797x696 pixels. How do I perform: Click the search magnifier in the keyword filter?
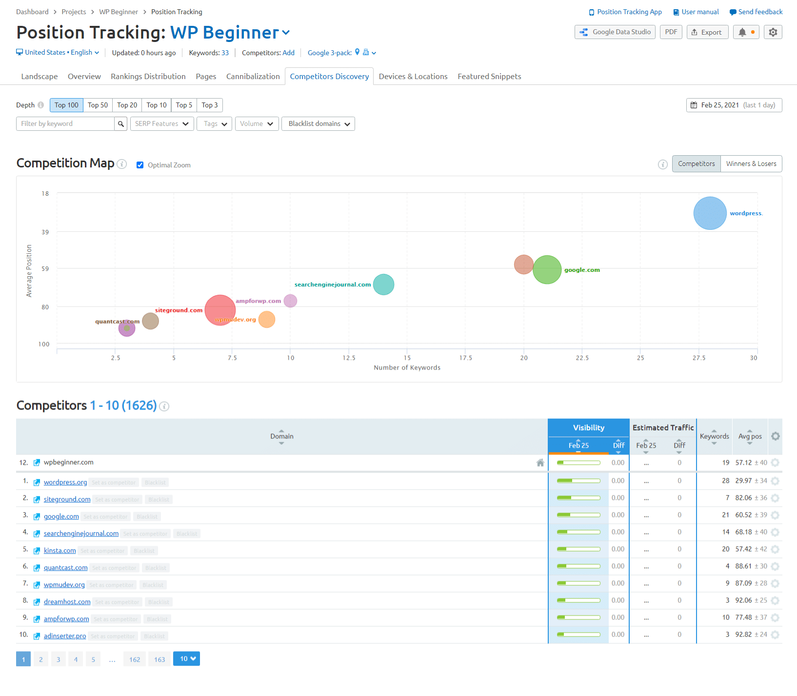pyautogui.click(x=121, y=124)
